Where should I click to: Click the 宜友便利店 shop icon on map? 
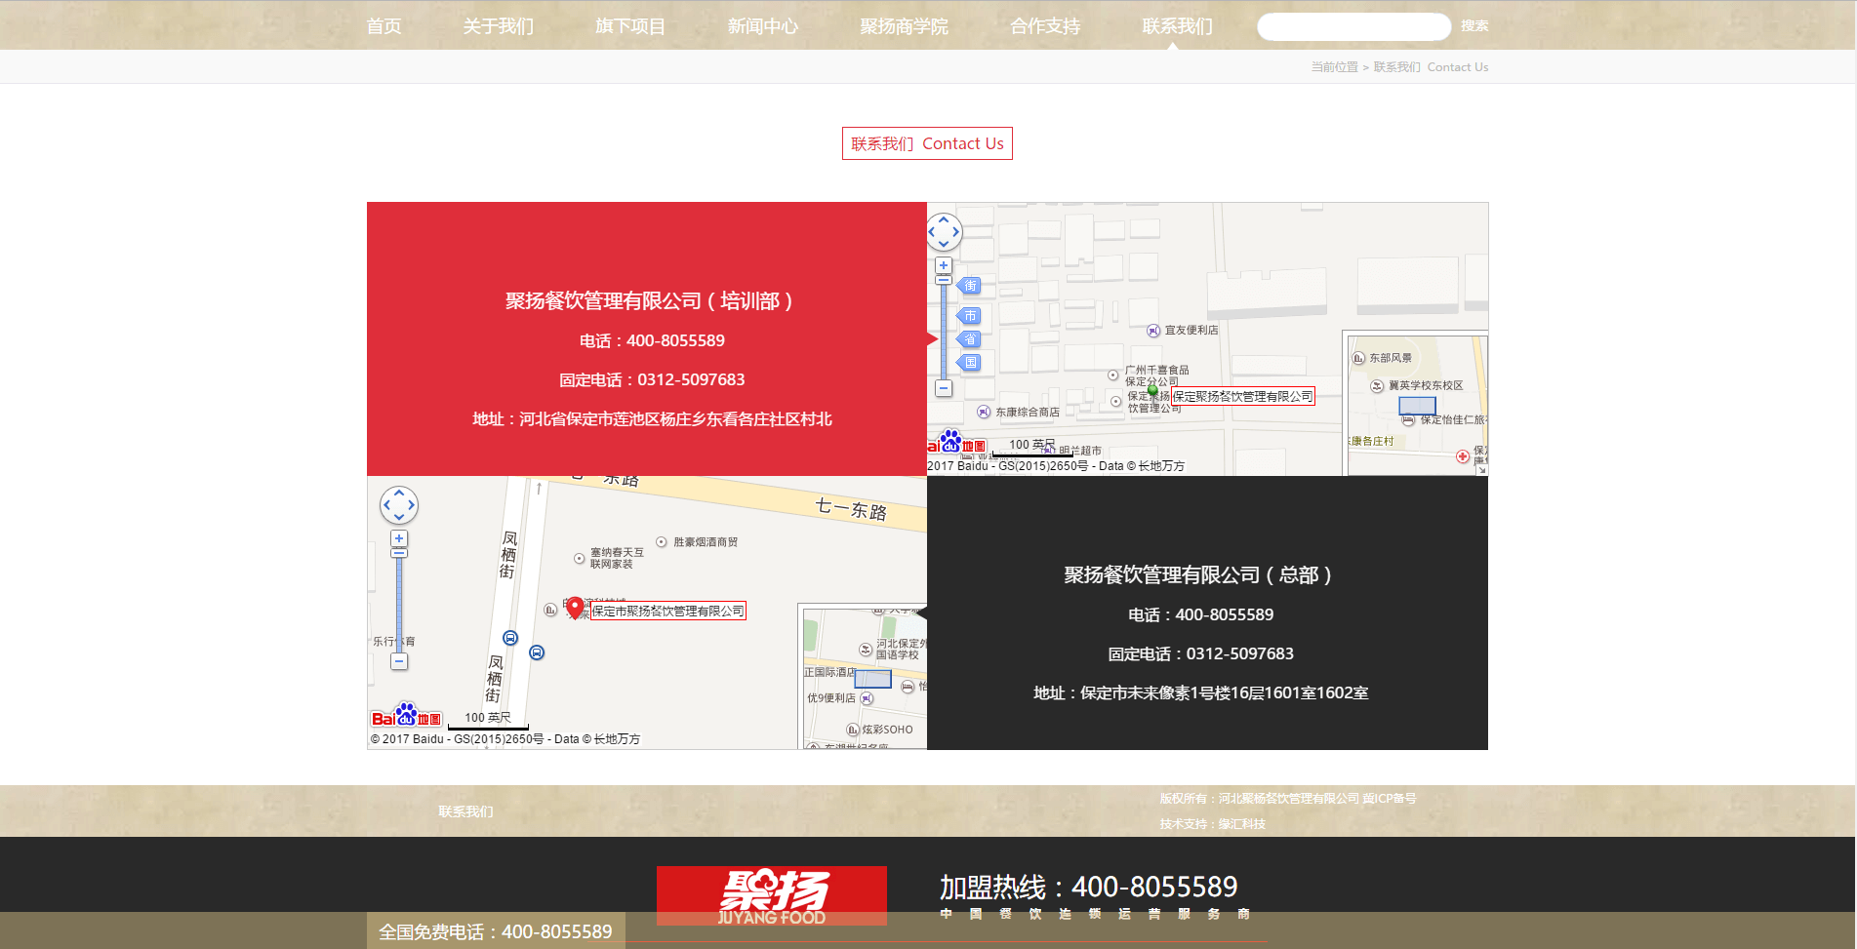click(1153, 331)
